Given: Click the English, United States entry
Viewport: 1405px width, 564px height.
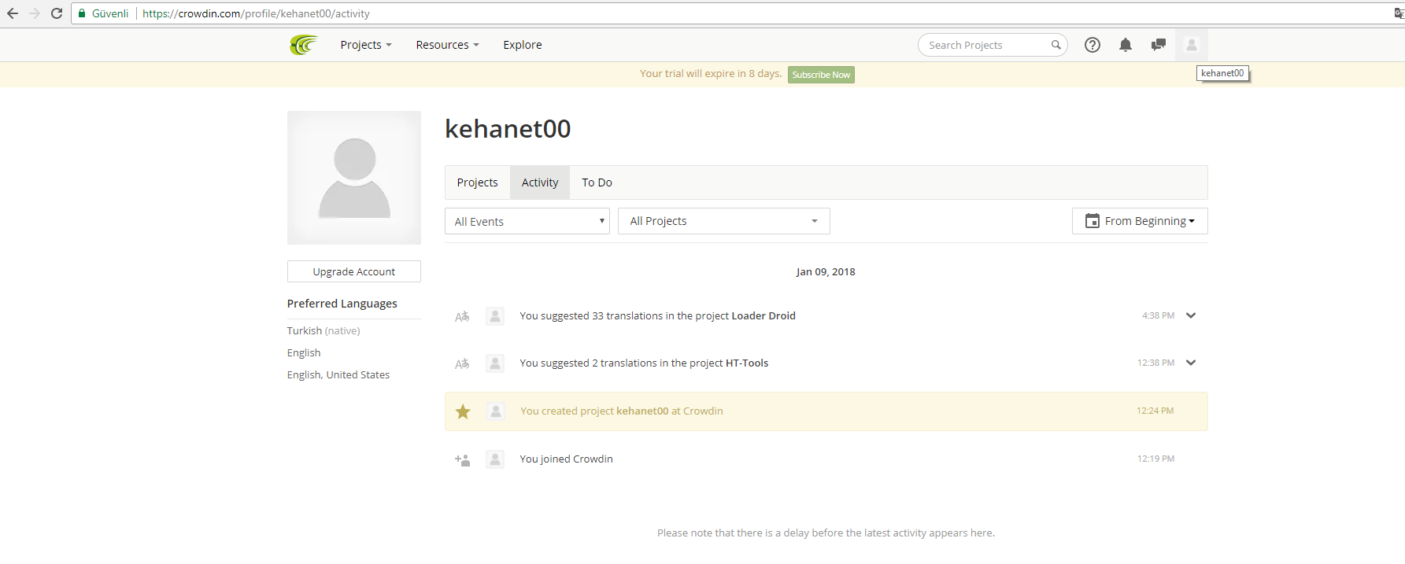Looking at the screenshot, I should 338,375.
